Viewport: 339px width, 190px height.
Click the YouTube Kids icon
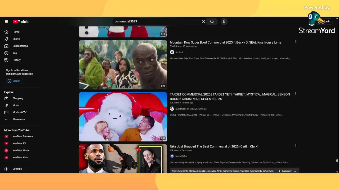(x=6, y=158)
